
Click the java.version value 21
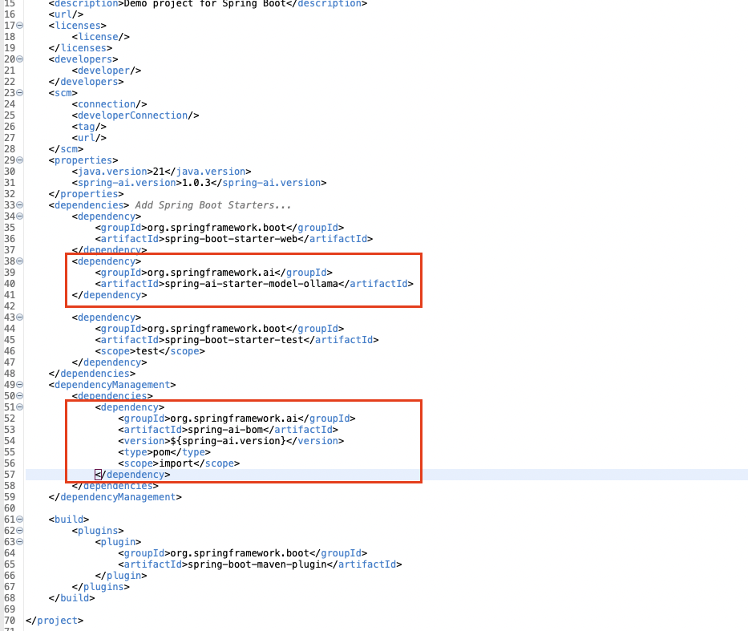158,172
